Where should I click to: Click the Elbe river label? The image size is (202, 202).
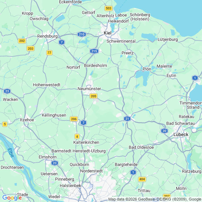(11, 153)
